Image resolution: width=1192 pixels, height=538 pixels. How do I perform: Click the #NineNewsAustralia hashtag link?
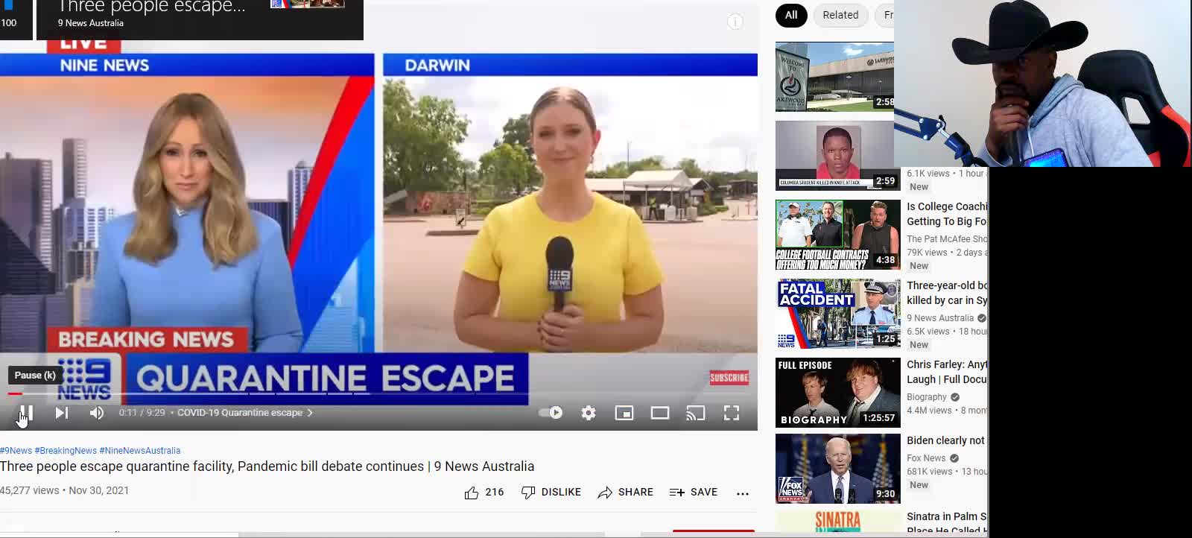point(140,451)
